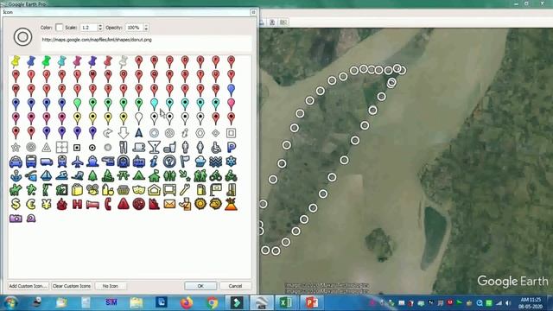Pick the red telephone icon
Screen dimensions: 553x311
pyautogui.click(x=108, y=204)
